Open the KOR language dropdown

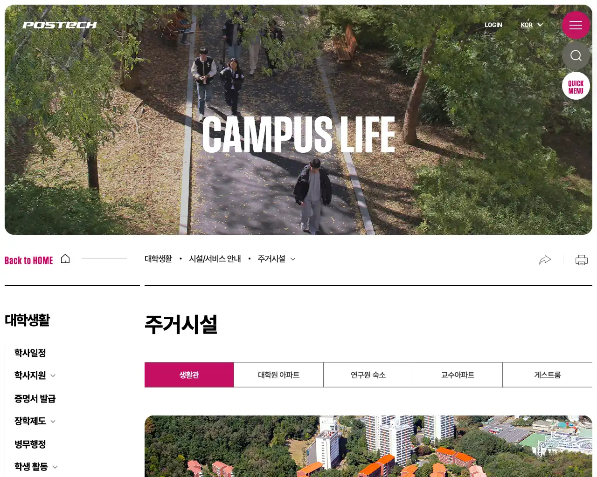click(532, 25)
